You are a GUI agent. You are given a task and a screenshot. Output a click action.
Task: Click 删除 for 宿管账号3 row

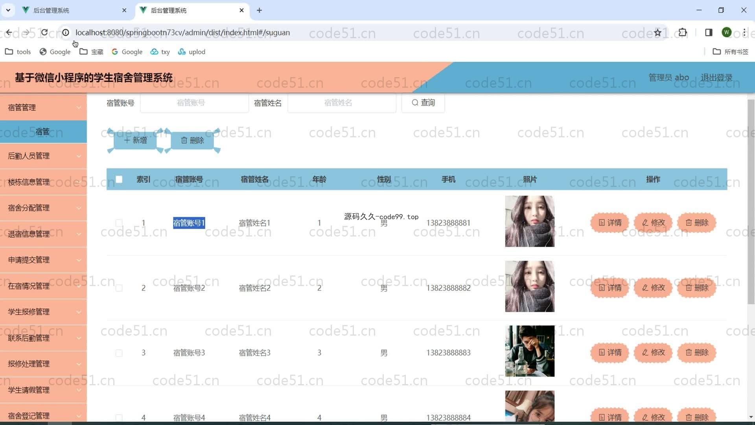pyautogui.click(x=697, y=353)
